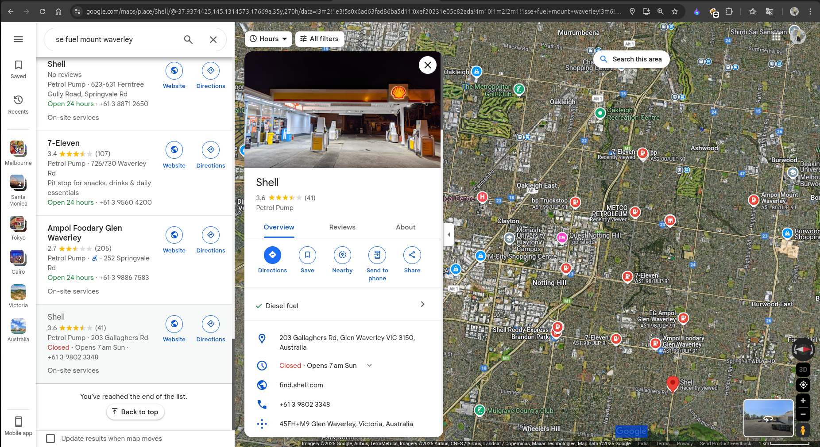Open Saved places in the sidebar

[x=18, y=70]
